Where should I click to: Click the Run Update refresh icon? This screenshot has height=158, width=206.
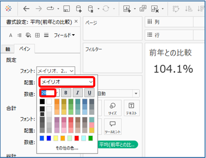[x=106, y=9]
